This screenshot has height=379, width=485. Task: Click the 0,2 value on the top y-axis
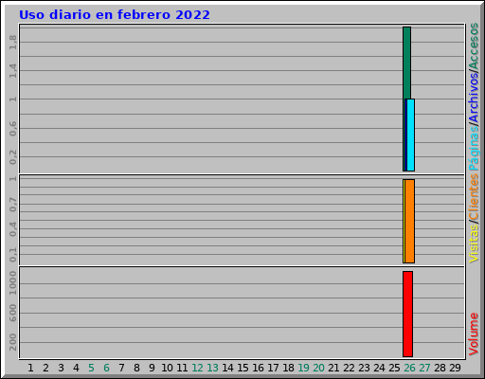coord(13,157)
